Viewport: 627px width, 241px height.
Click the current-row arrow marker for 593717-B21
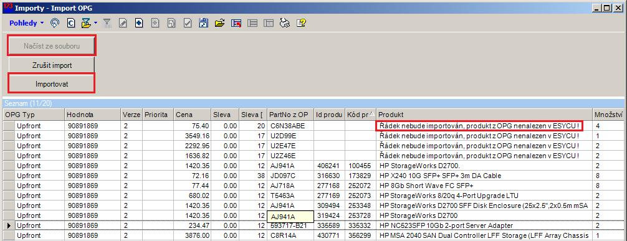point(9,226)
